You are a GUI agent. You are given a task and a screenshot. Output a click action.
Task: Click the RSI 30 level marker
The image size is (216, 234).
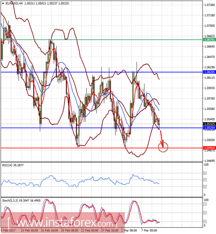205,187
